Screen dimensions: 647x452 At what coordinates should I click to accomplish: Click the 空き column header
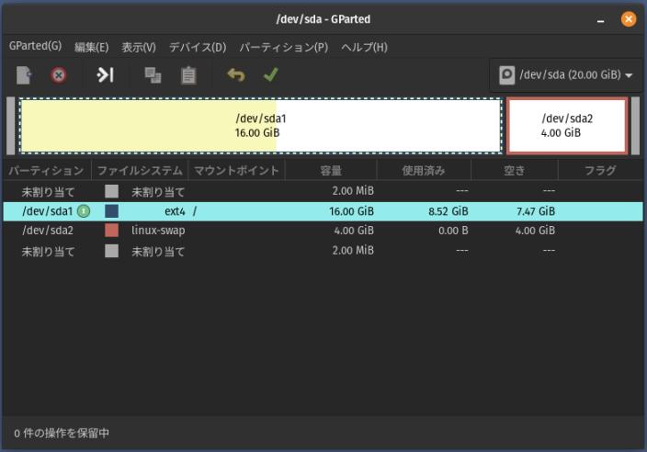coord(514,170)
